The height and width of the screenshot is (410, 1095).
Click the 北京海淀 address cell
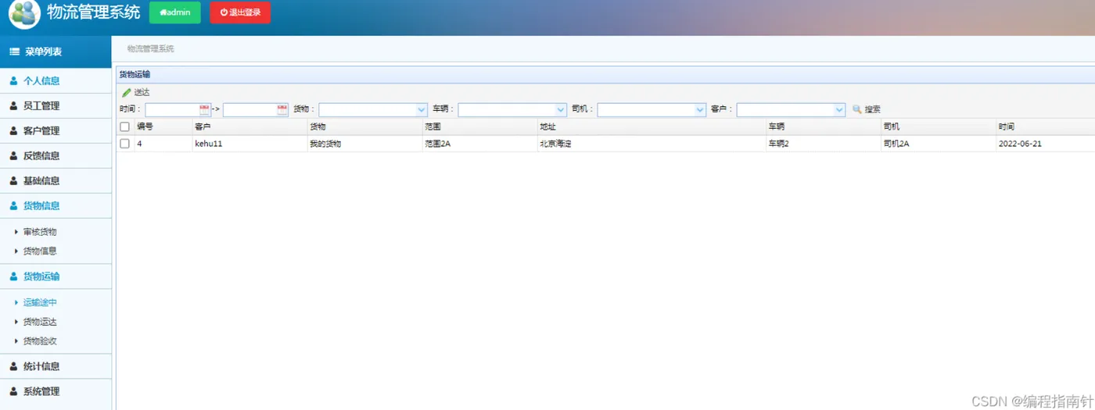pyautogui.click(x=651, y=144)
